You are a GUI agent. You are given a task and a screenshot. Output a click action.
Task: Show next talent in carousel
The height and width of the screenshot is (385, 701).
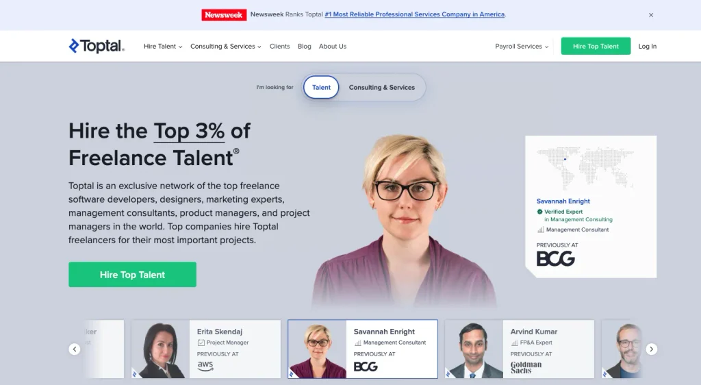652,349
